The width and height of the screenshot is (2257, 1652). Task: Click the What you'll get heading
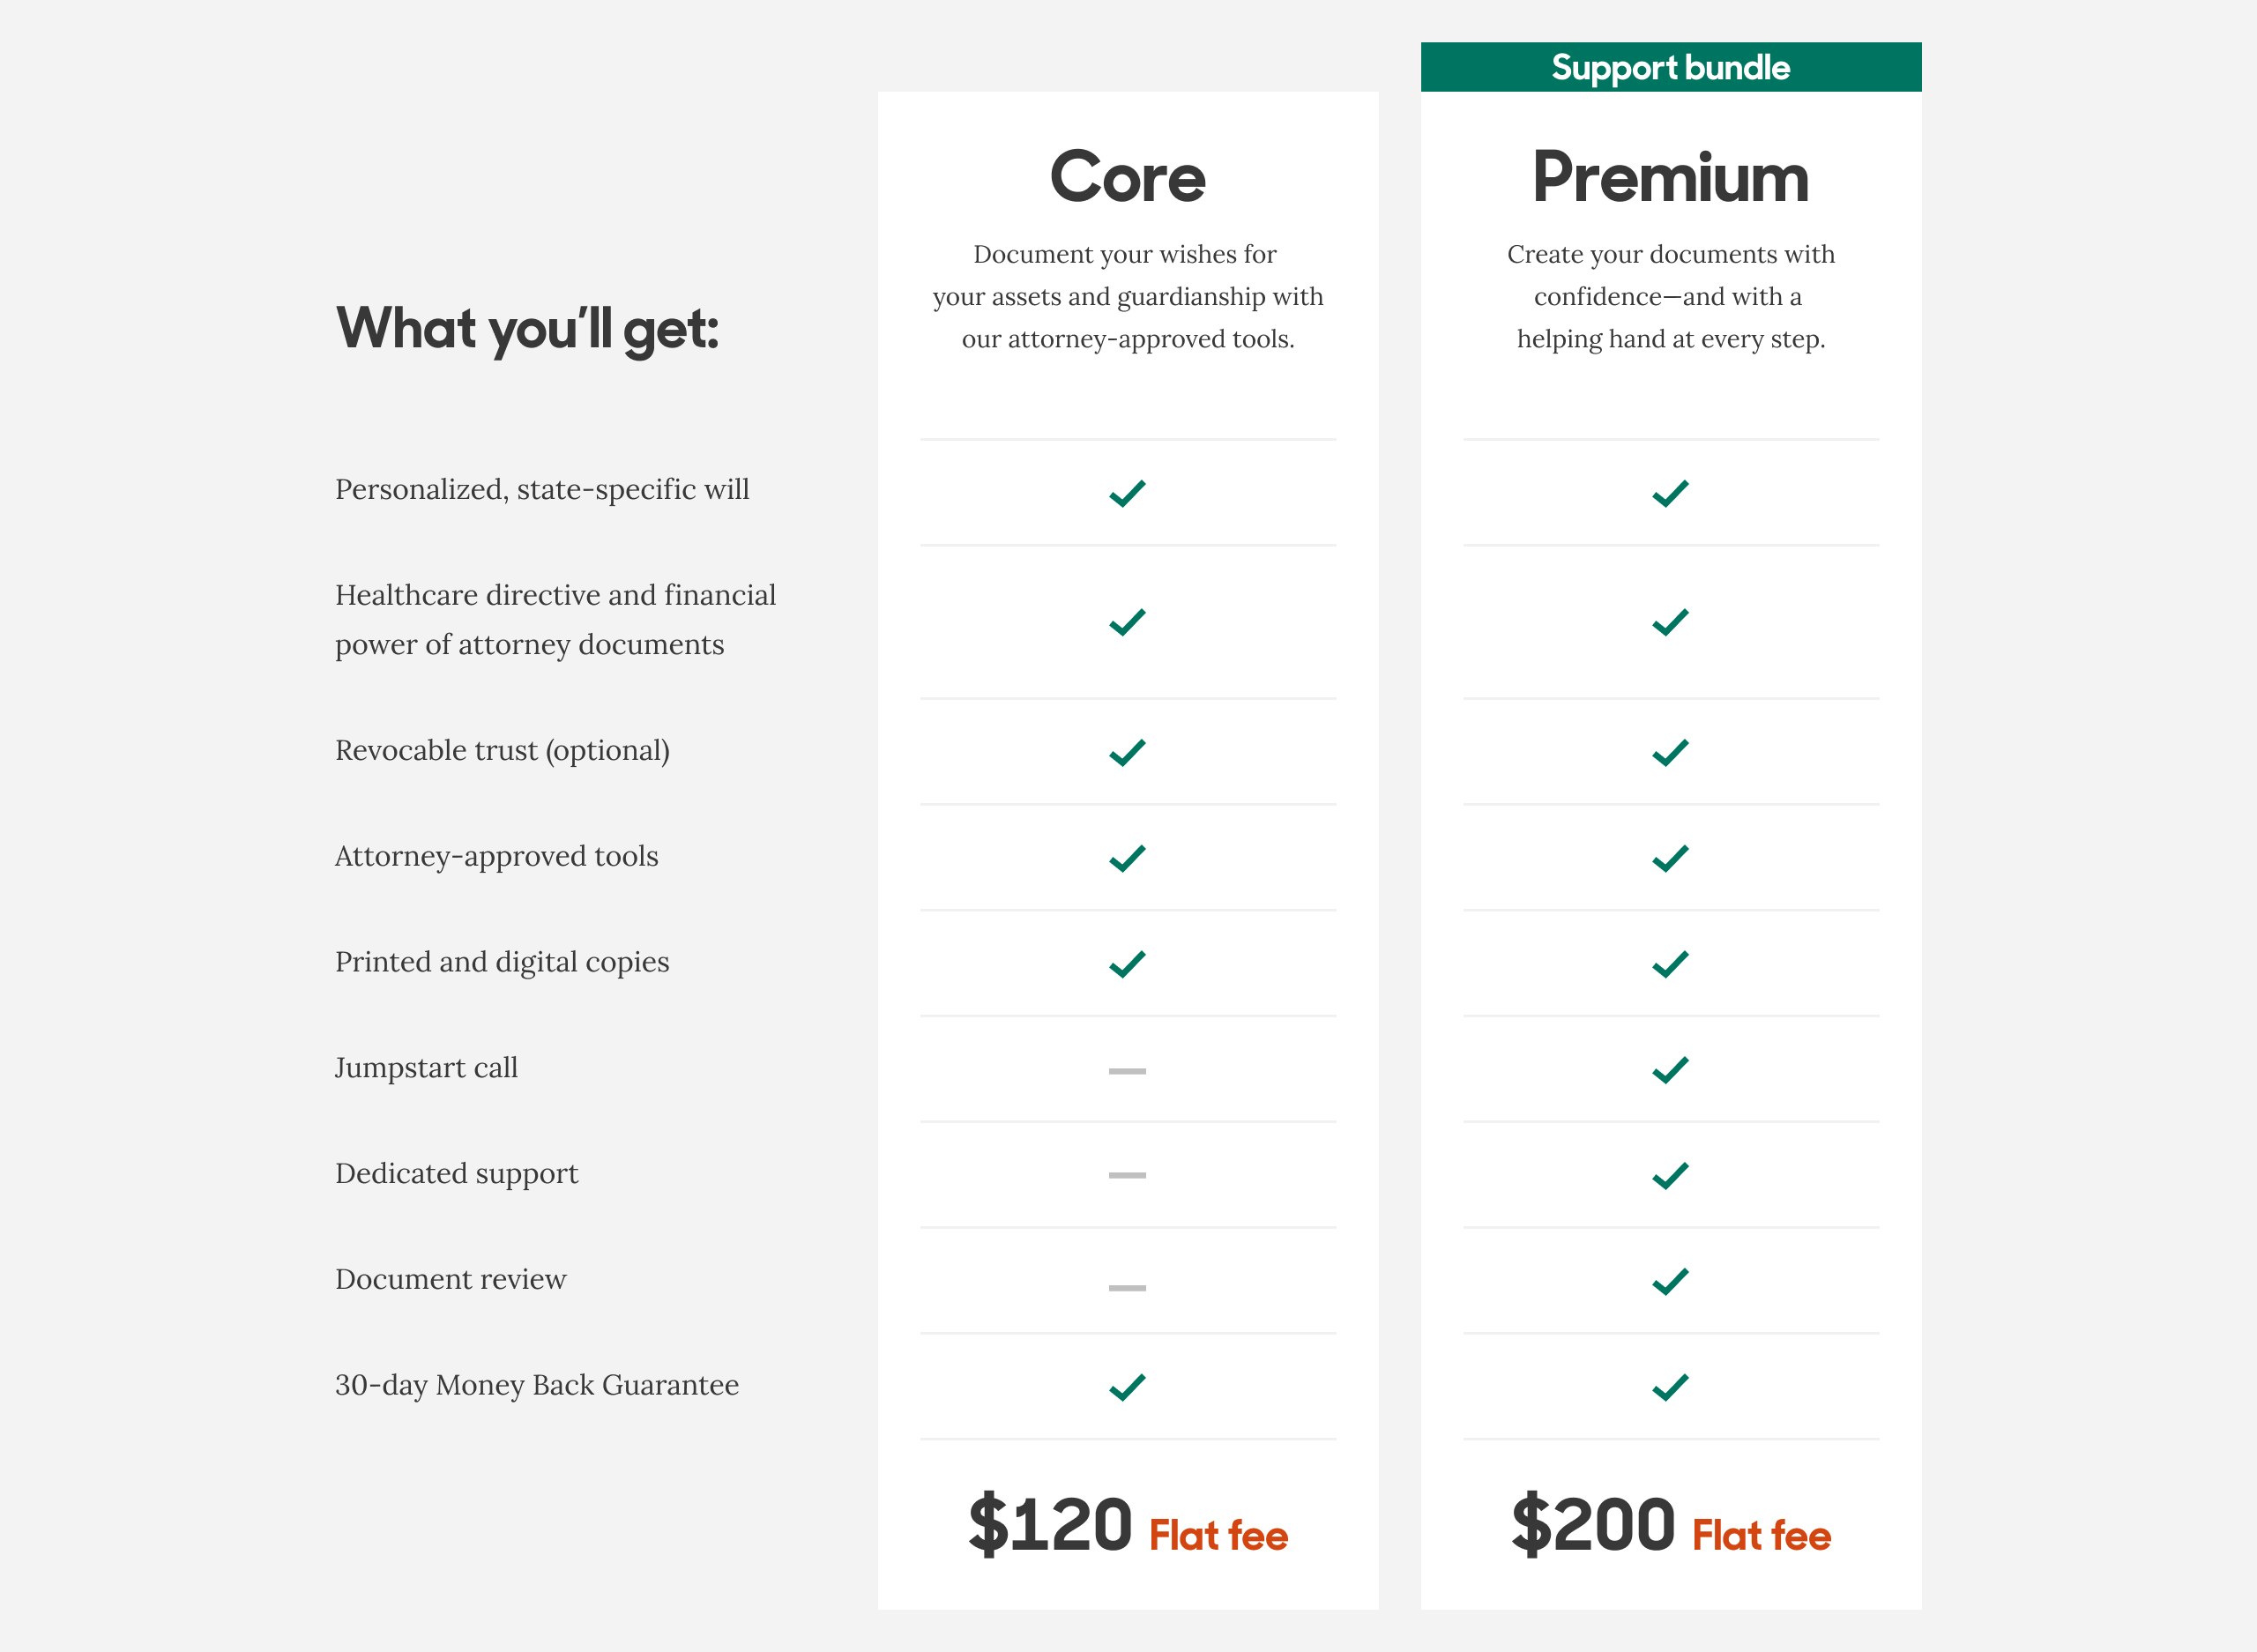click(x=527, y=329)
